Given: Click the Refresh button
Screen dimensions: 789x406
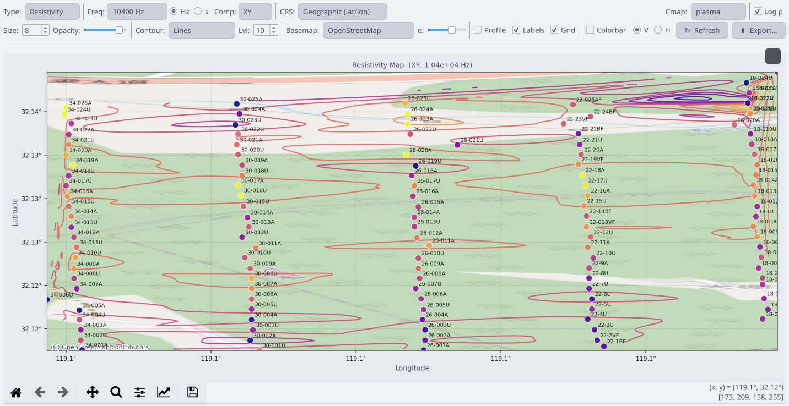Looking at the screenshot, I should pyautogui.click(x=702, y=30).
